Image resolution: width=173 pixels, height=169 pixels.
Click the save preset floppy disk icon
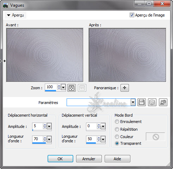[142, 102]
